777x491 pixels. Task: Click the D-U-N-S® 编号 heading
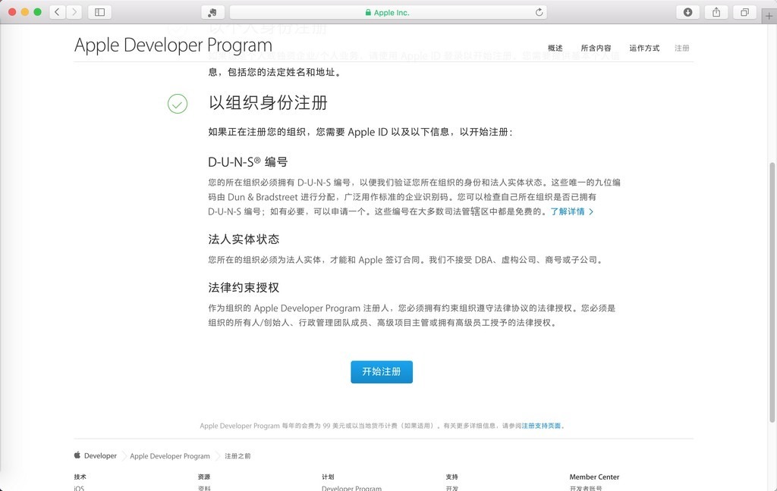[248, 162]
